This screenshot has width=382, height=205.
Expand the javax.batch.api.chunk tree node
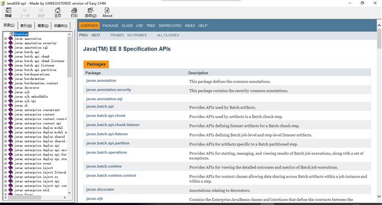pos(6,56)
